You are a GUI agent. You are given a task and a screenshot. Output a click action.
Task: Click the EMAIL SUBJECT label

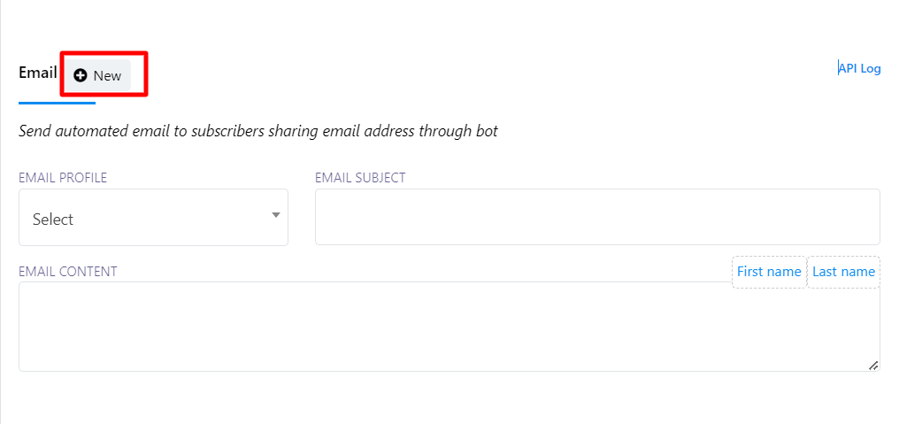pos(360,178)
